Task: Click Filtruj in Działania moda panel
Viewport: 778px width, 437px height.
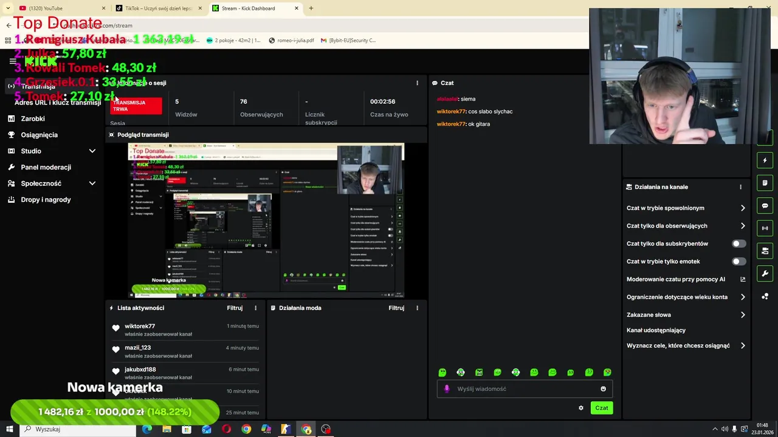Action: [396, 308]
